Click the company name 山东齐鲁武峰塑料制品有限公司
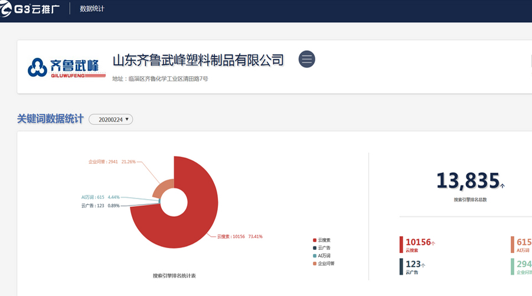532x296 pixels. [198, 60]
